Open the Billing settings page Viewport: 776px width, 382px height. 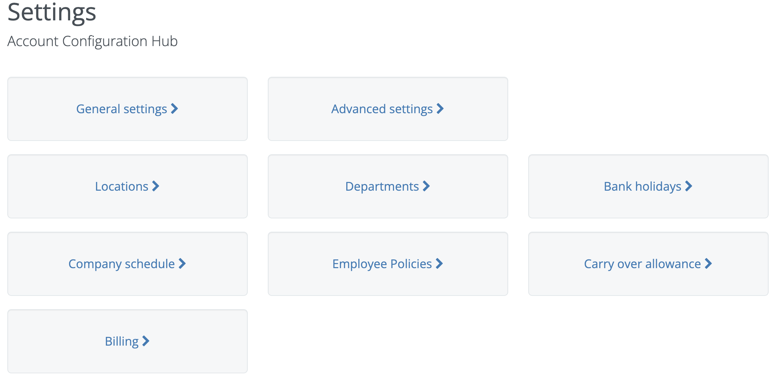point(127,341)
